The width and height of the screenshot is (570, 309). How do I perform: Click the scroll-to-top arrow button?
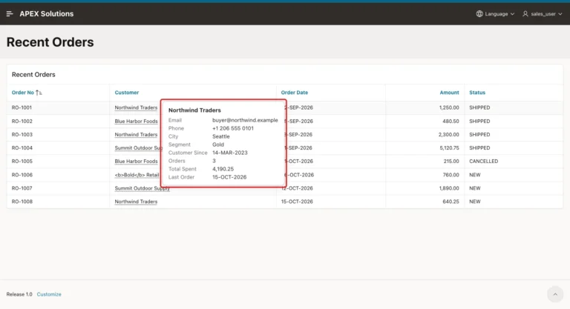point(555,294)
